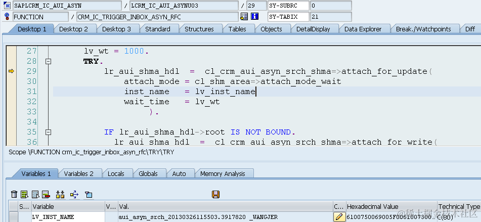Image resolution: width=481 pixels, height=222 pixels.
Task: Select the Variables 2 tab
Action: (78, 173)
